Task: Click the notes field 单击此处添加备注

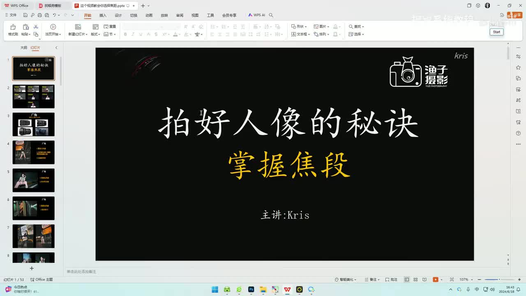Action: click(81, 272)
